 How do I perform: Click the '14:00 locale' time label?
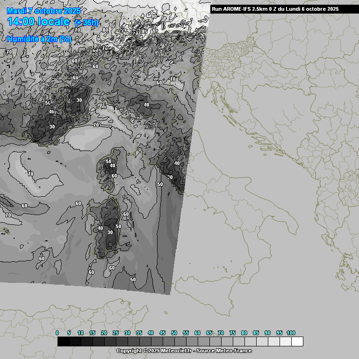[37, 22]
